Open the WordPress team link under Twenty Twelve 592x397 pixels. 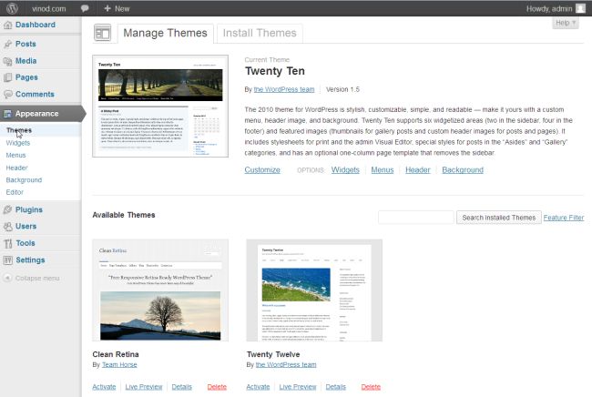(x=286, y=365)
